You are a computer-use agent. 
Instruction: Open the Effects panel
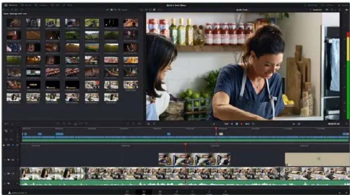tap(68, 5)
